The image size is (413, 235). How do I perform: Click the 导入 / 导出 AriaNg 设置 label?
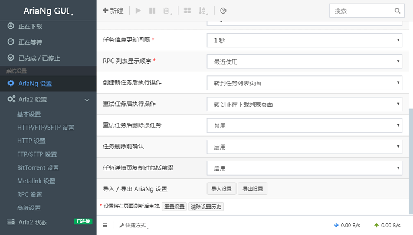(135, 189)
